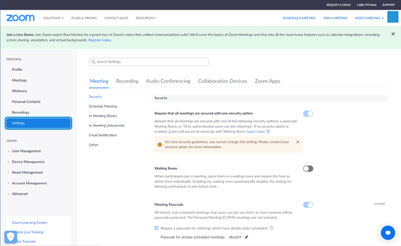Switch to the Audio Conferencing tab

pyautogui.click(x=168, y=81)
